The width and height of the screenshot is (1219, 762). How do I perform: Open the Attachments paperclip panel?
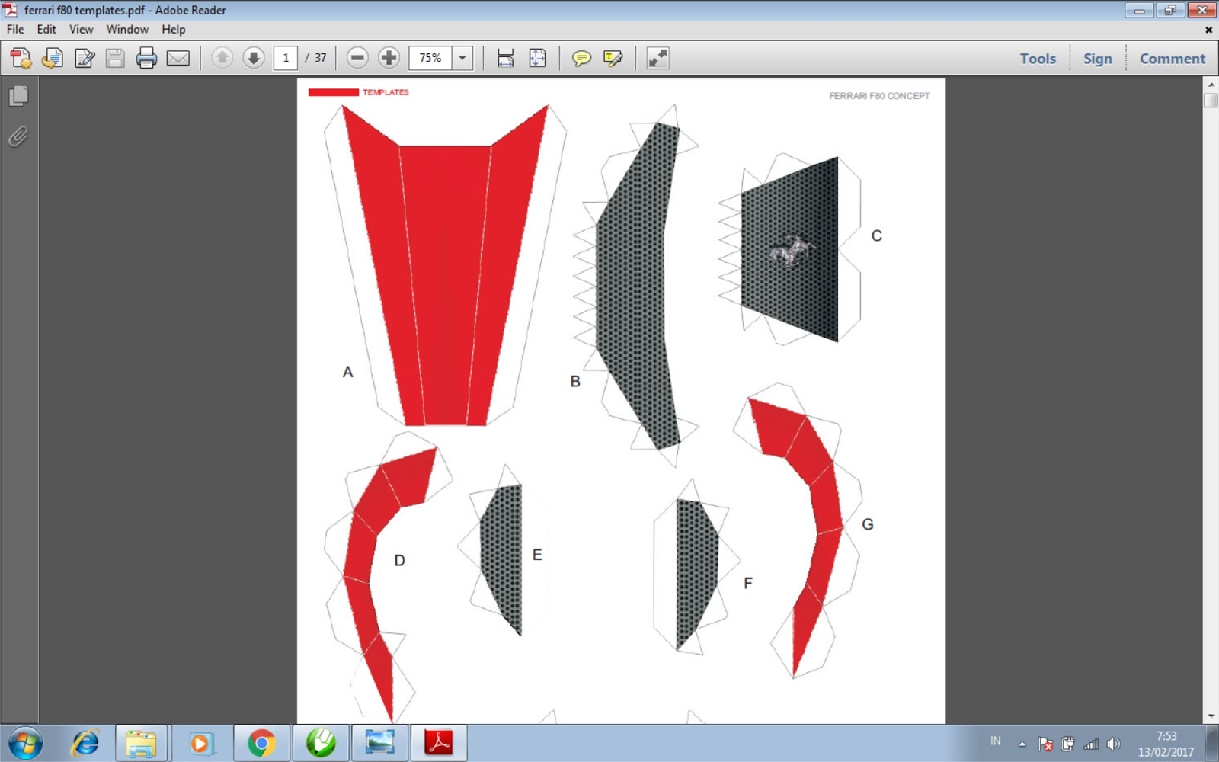coord(18,137)
